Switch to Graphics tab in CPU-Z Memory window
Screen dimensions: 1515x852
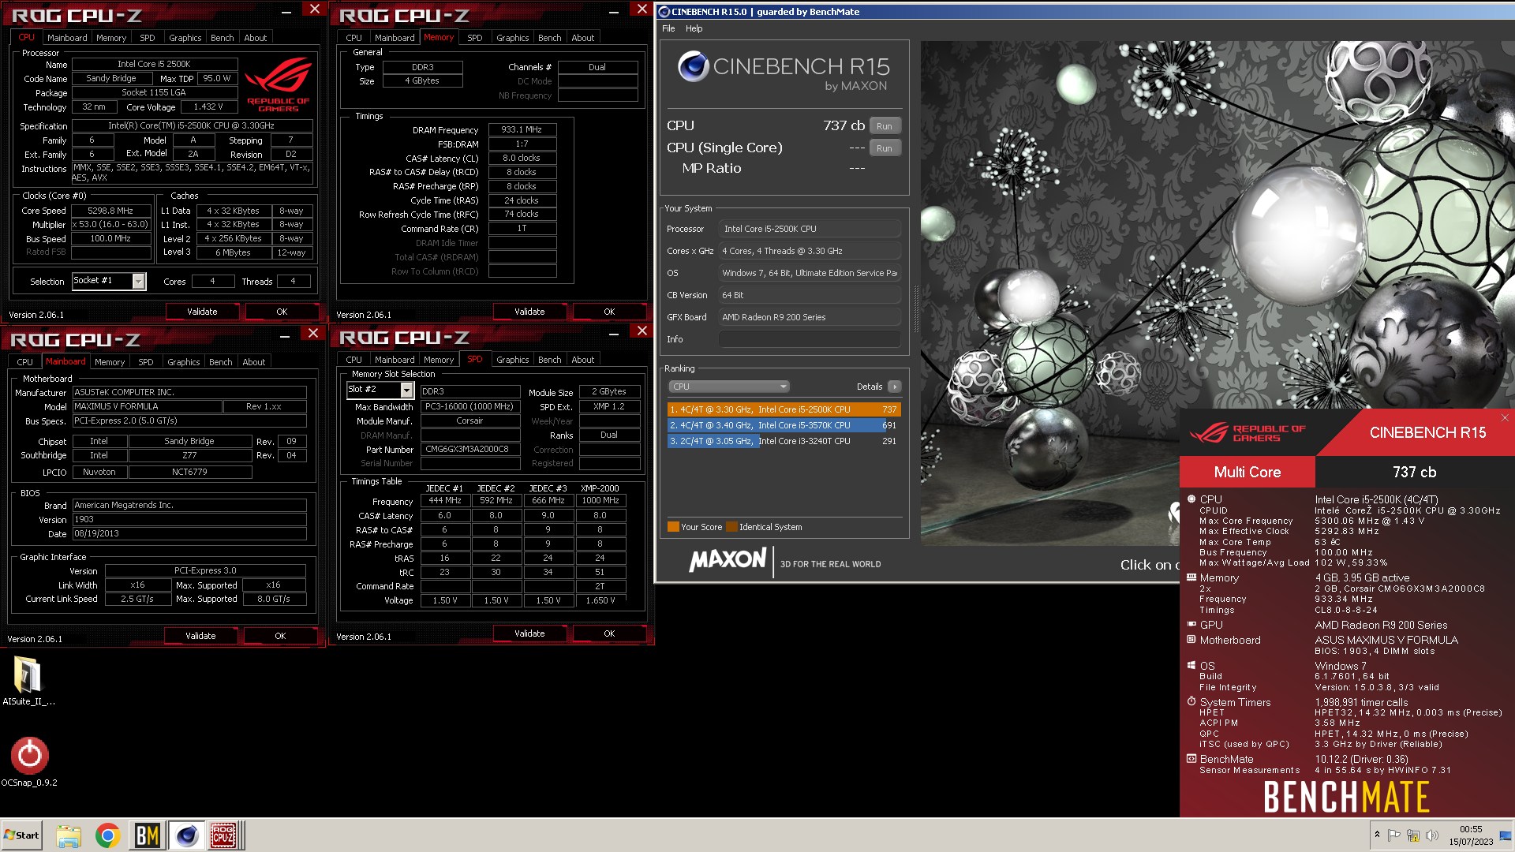pyautogui.click(x=512, y=38)
